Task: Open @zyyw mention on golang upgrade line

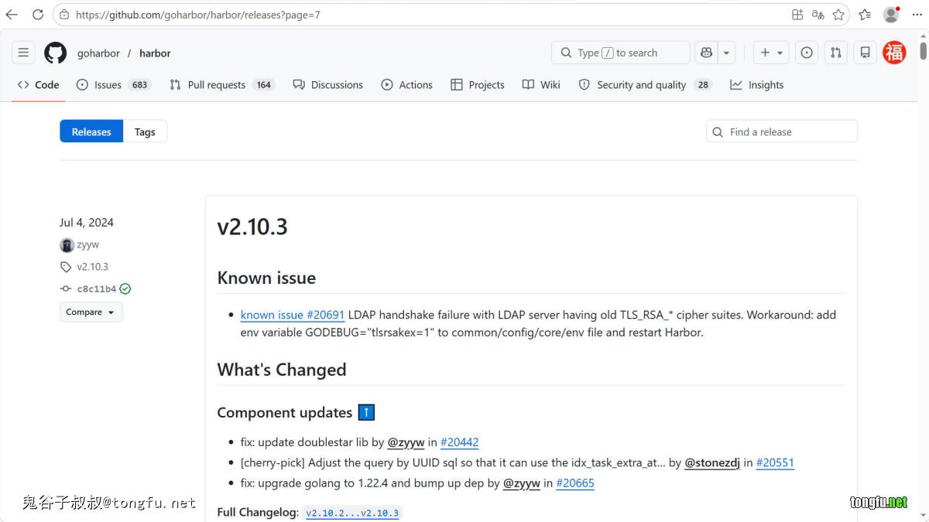Action: [x=522, y=483]
